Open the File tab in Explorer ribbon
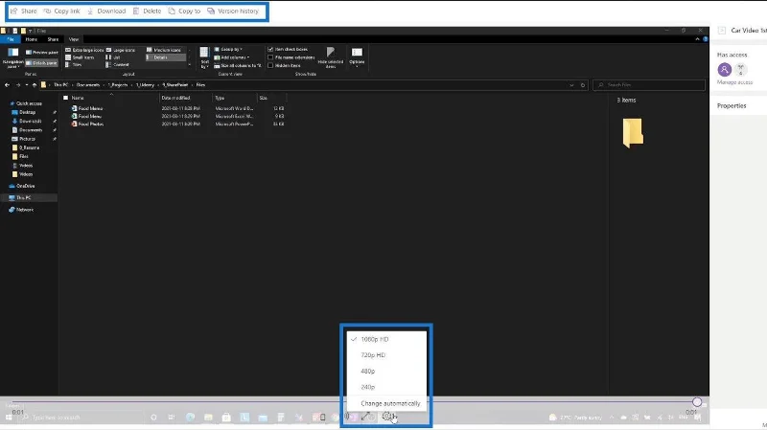767x430 pixels. point(11,39)
